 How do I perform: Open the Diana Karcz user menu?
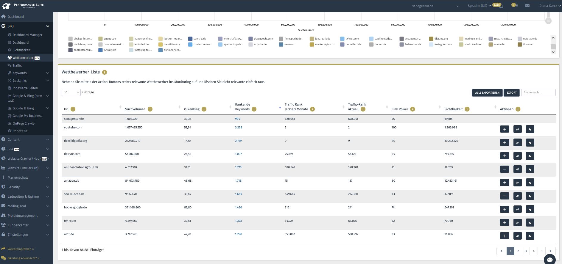tap(550, 6)
